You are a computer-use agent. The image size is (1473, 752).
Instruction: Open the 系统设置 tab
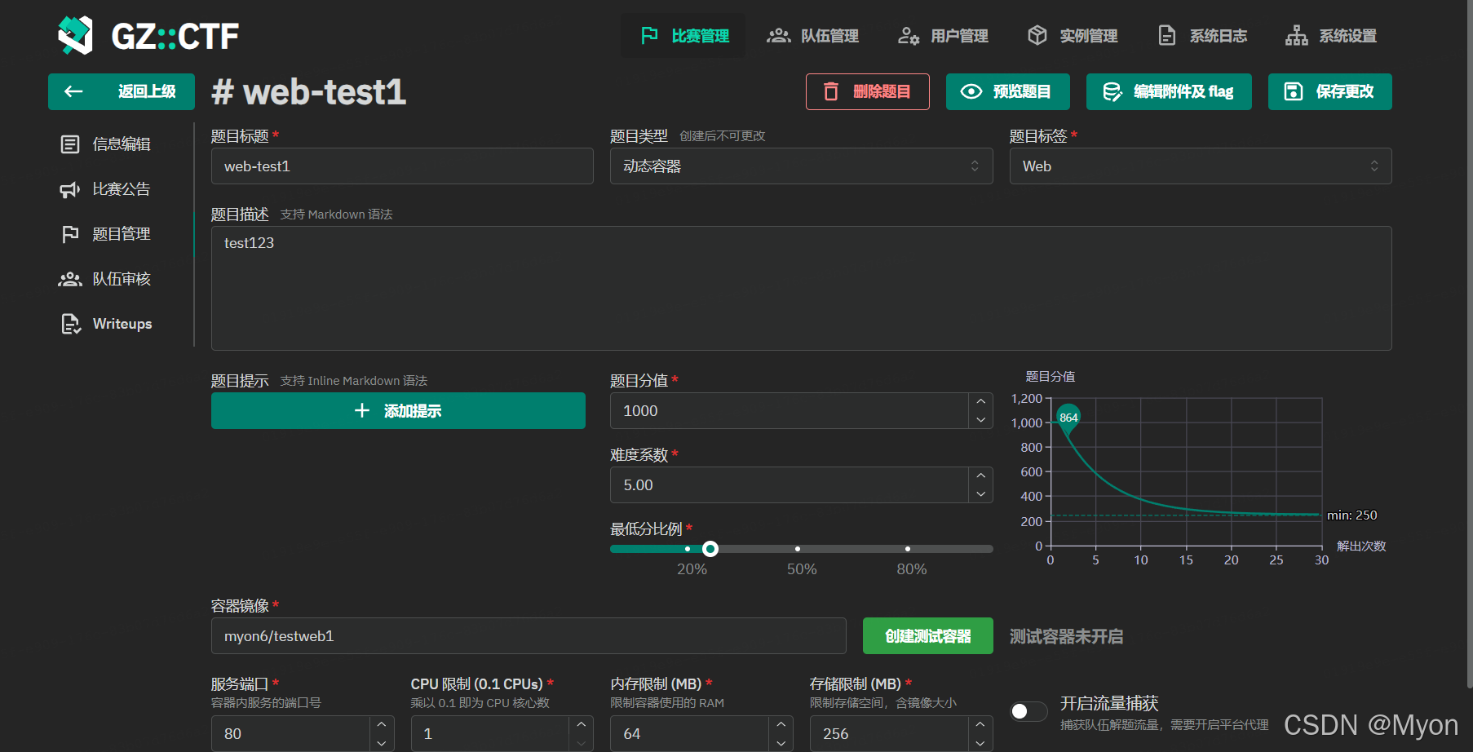1331,36
